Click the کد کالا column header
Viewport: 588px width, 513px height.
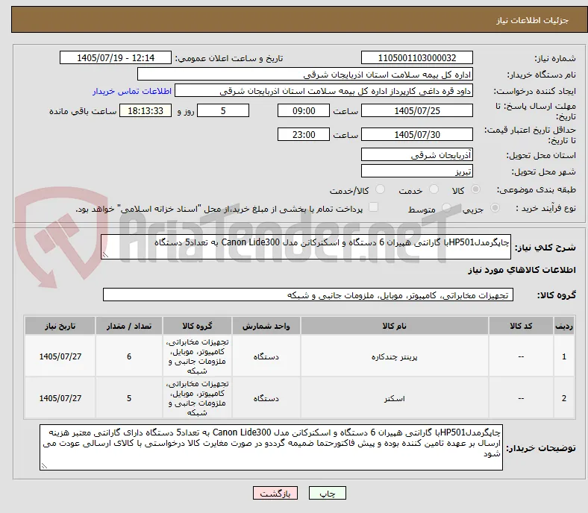521,326
